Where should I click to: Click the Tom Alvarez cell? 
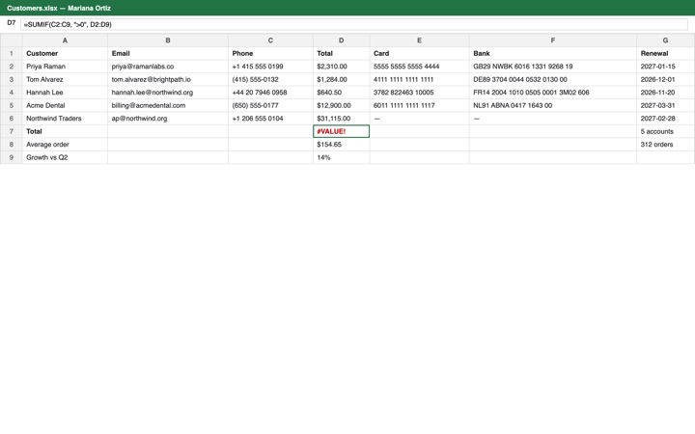click(x=65, y=79)
